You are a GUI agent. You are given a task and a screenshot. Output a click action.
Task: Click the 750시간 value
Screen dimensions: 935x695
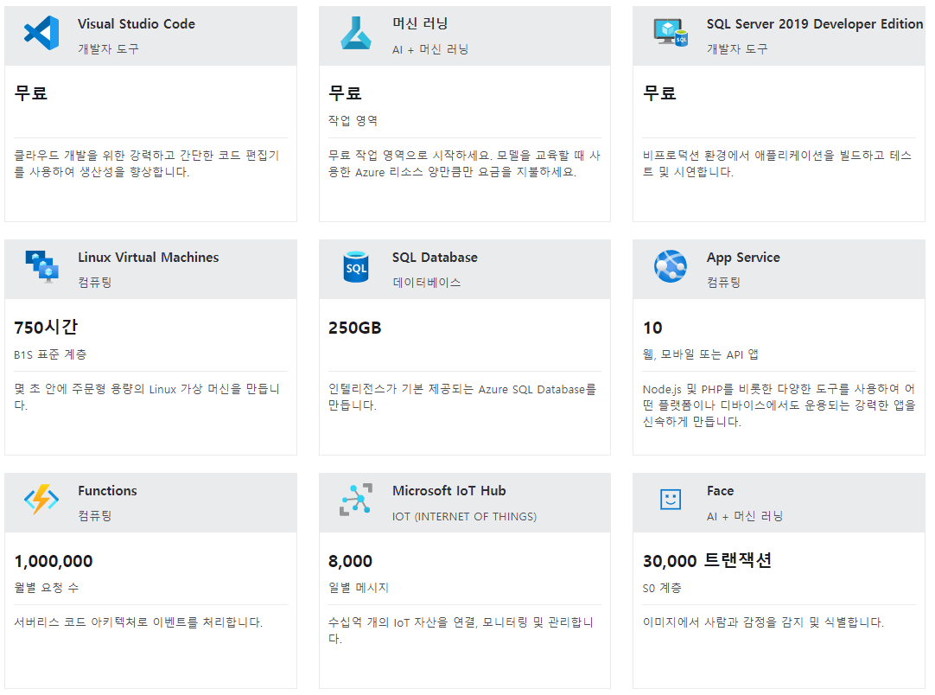click(x=46, y=327)
